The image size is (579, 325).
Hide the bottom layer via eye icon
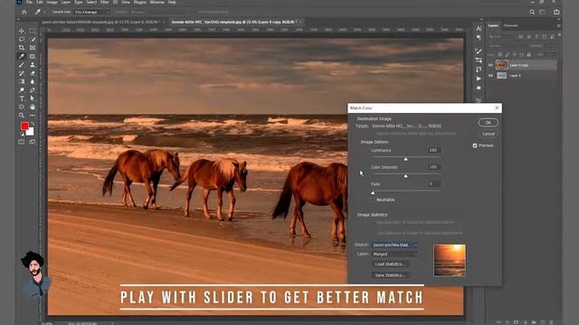coord(490,76)
